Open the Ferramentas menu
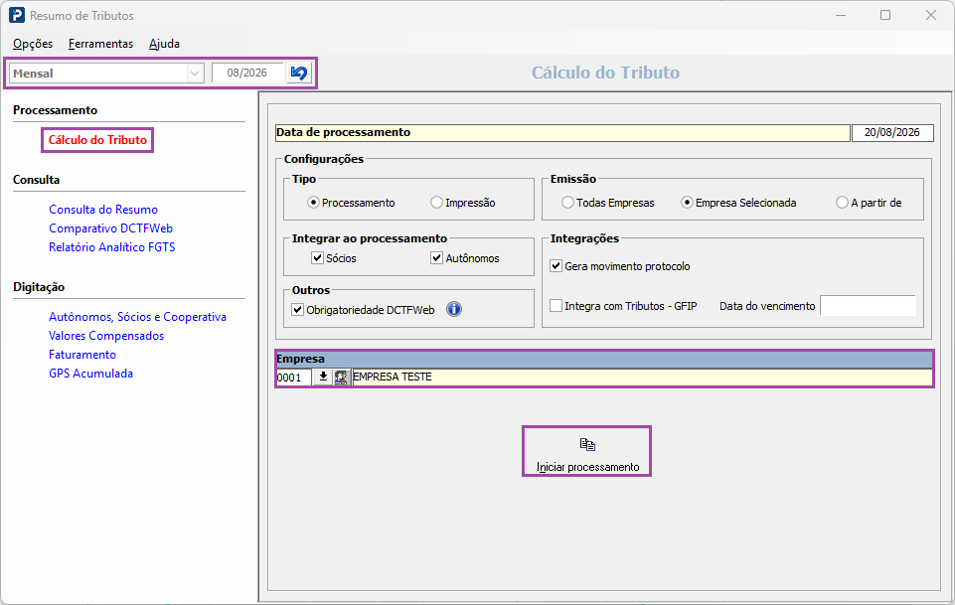Image resolution: width=955 pixels, height=605 pixels. pos(100,44)
